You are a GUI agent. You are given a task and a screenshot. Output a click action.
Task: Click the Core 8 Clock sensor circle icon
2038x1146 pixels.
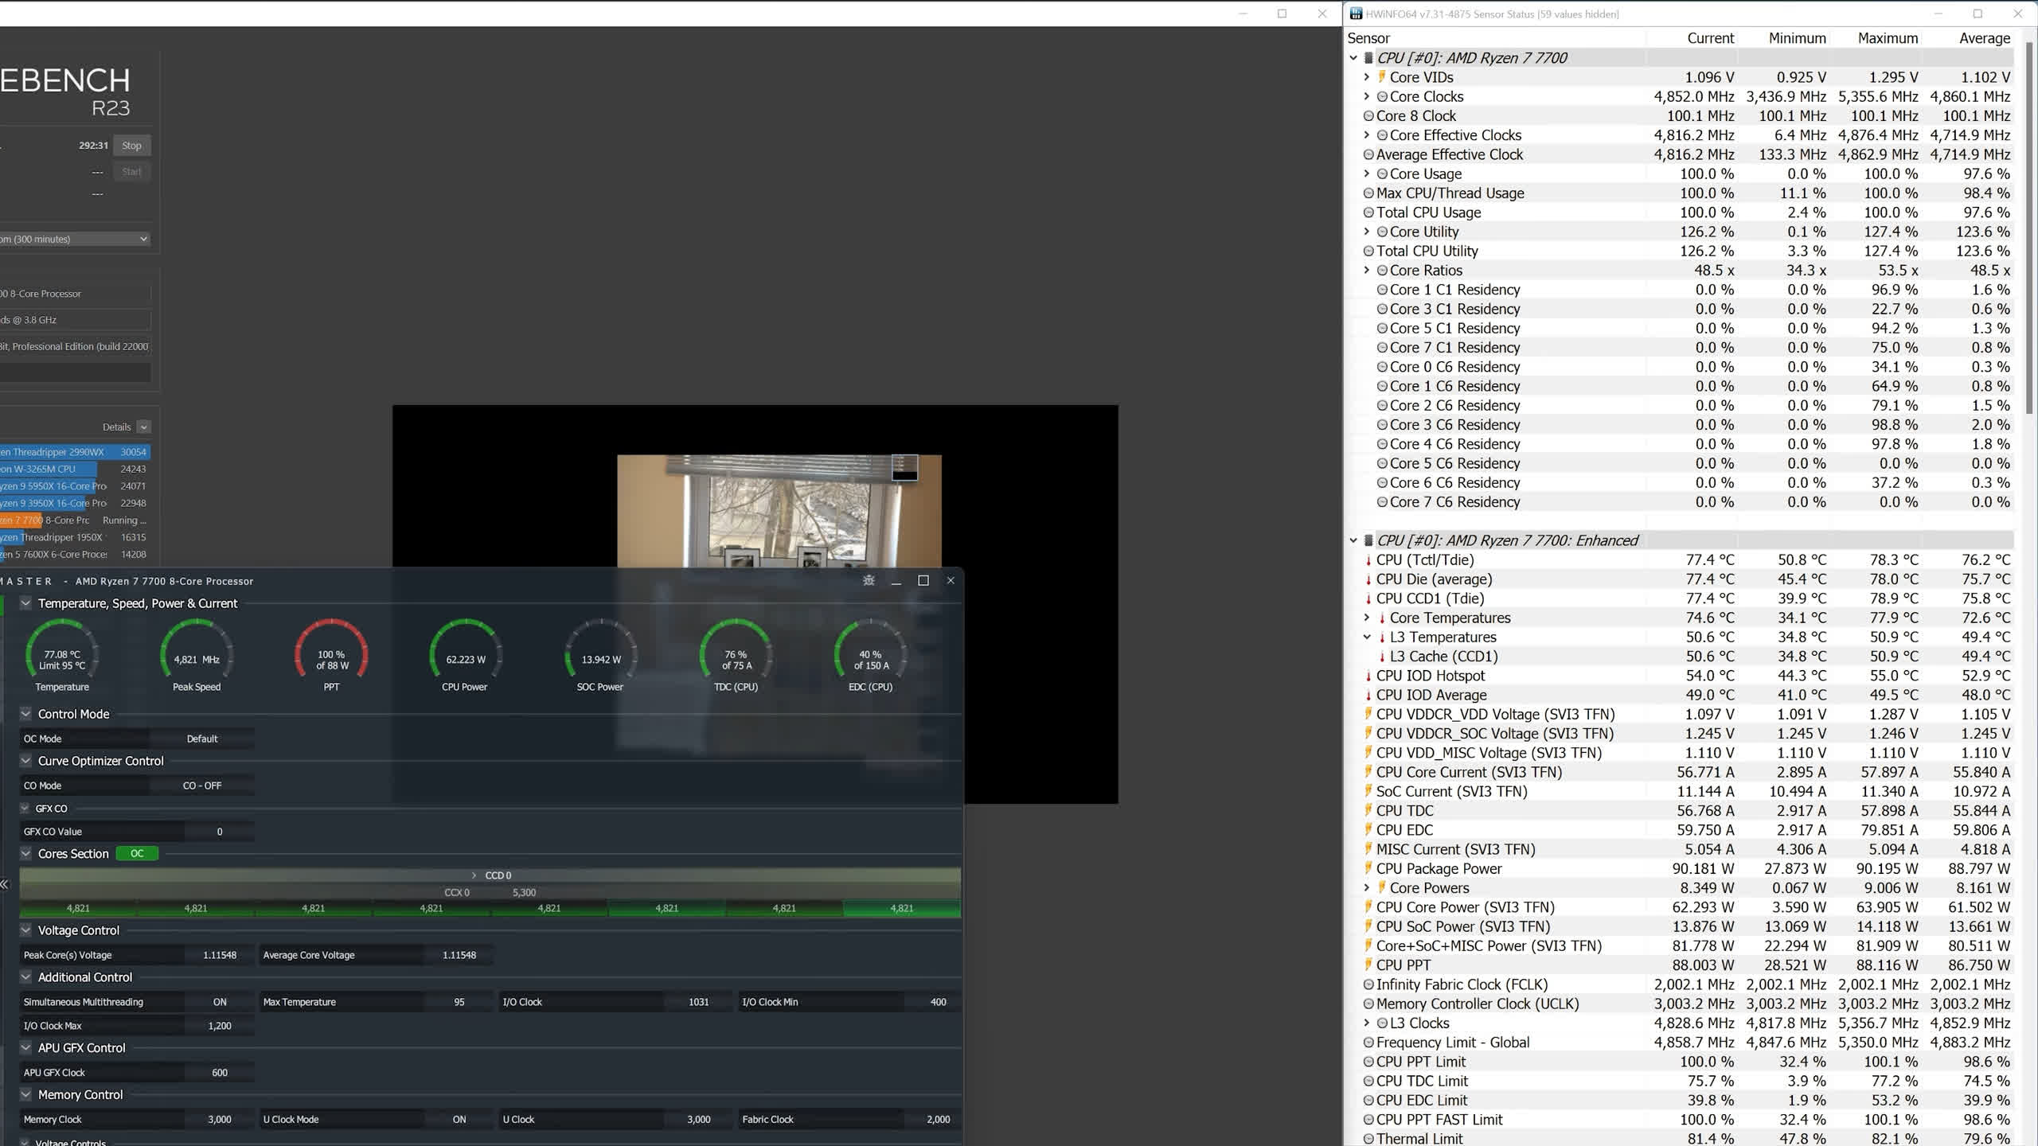pyautogui.click(x=1368, y=116)
